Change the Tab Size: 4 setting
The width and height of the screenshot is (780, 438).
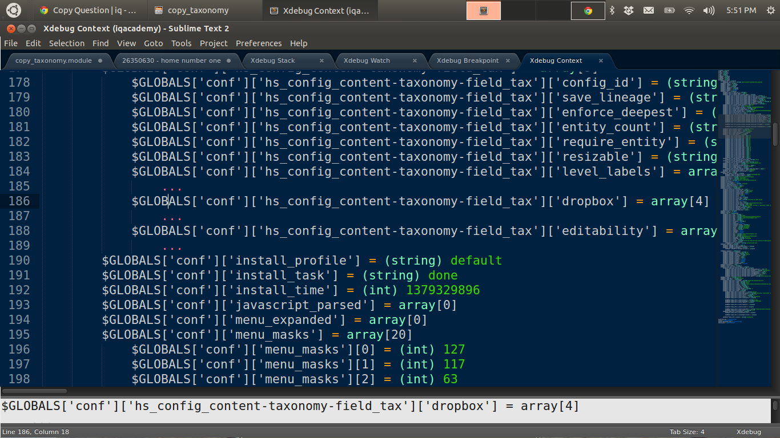[x=687, y=432]
